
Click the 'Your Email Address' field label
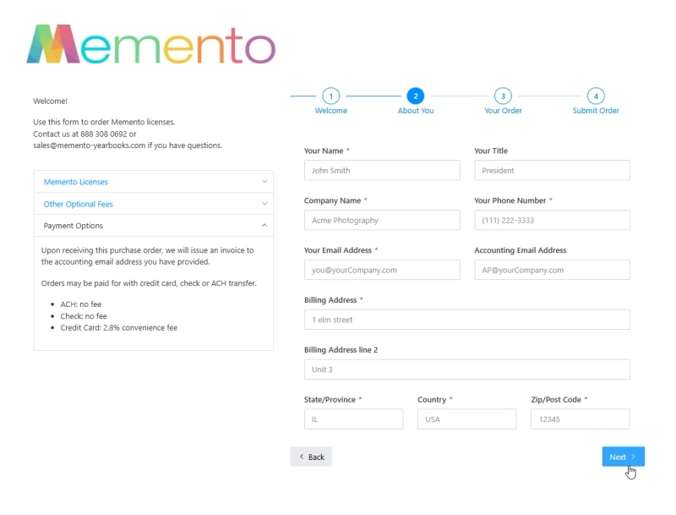337,250
